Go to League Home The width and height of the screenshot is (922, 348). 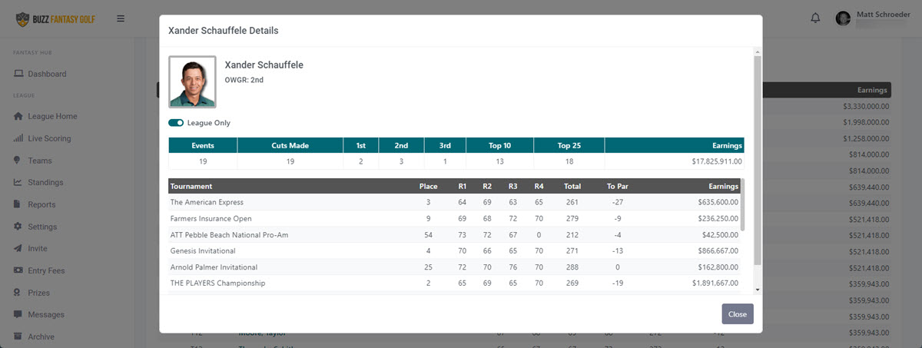[52, 117]
